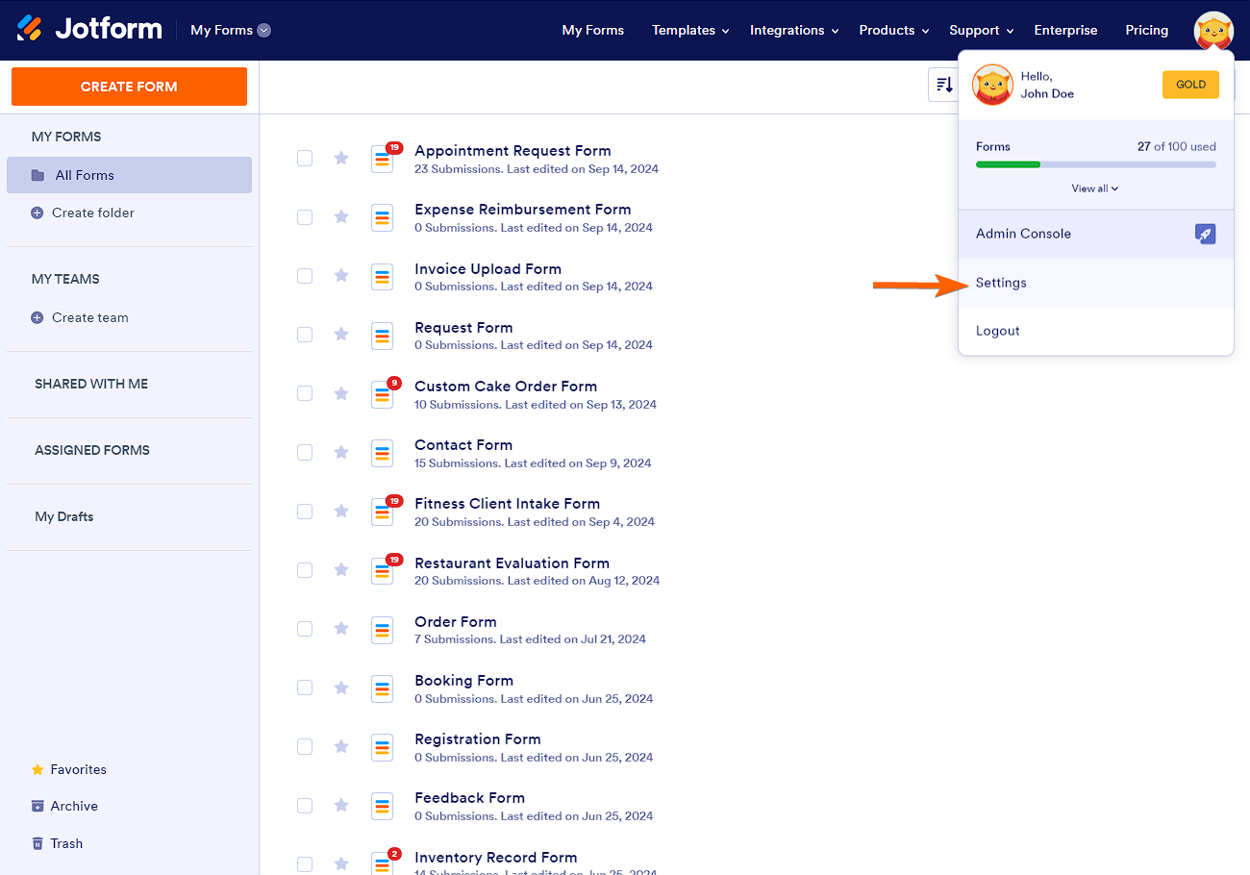Open My Drafts in the sidebar

click(x=64, y=516)
